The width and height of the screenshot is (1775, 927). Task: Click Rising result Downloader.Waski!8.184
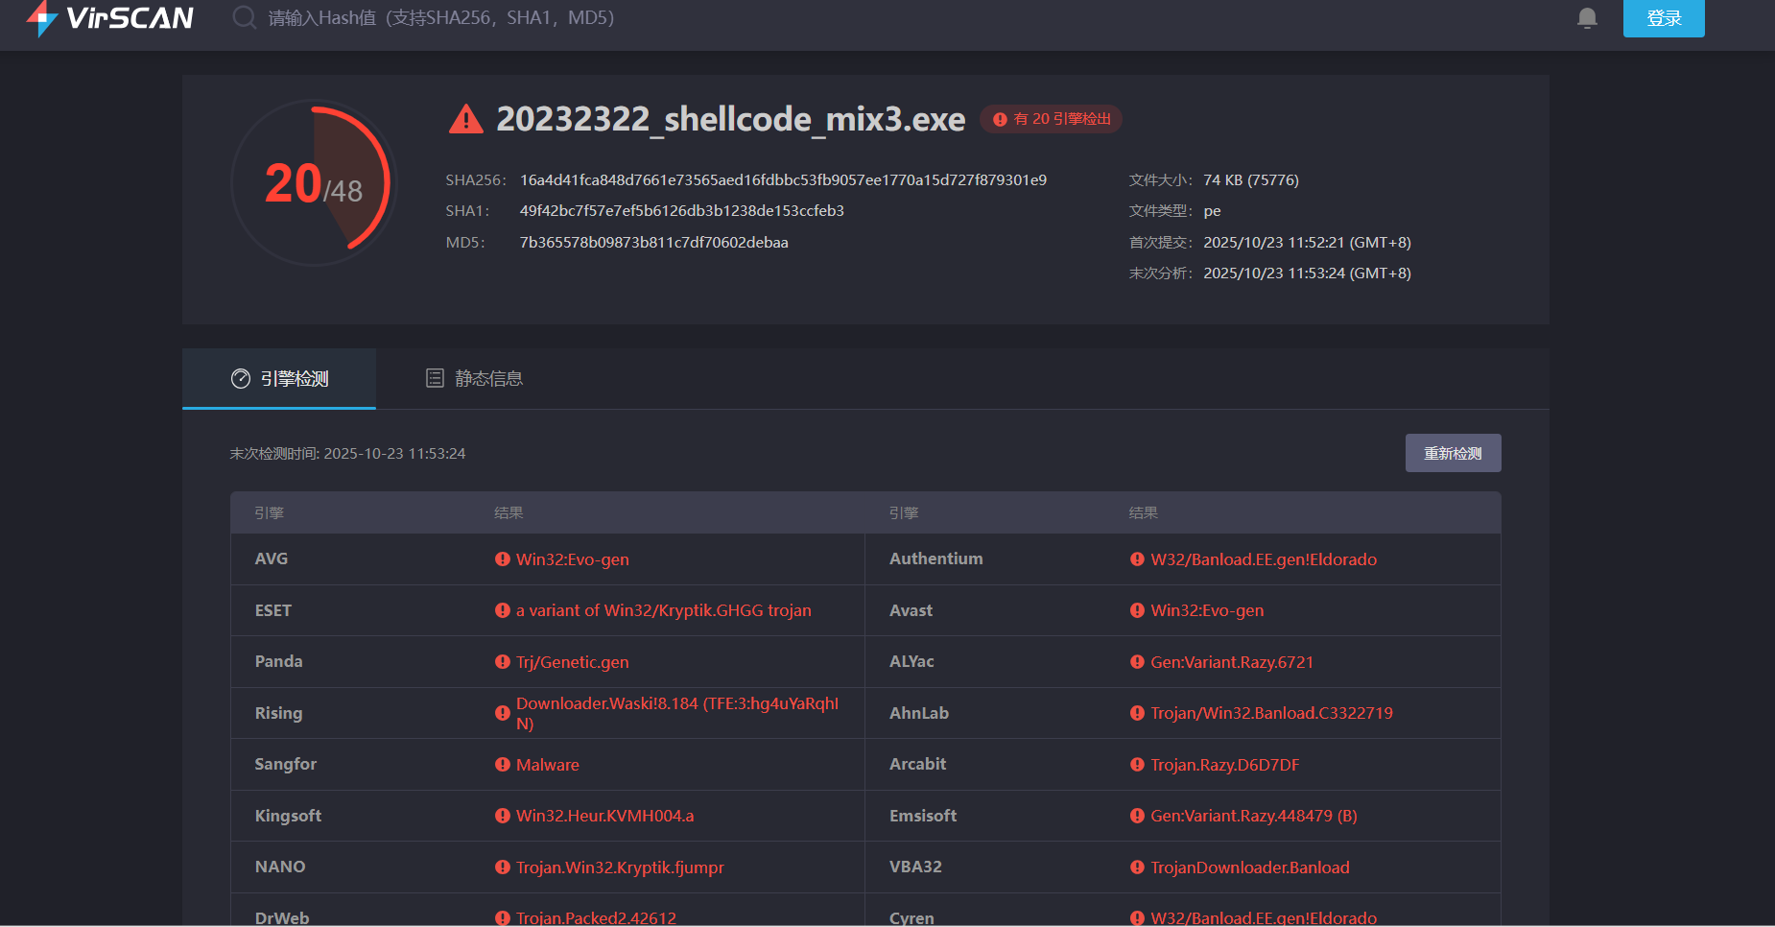tap(677, 713)
